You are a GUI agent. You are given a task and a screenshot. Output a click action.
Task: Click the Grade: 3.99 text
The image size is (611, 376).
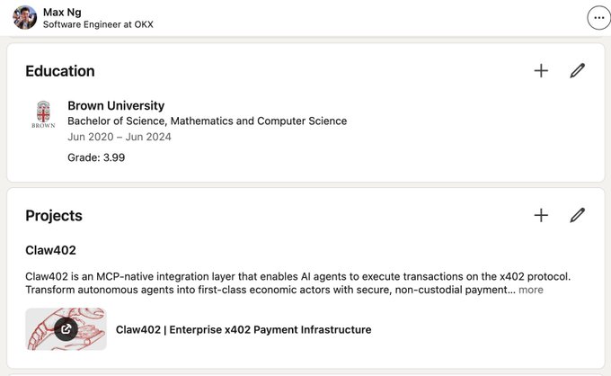coord(96,157)
